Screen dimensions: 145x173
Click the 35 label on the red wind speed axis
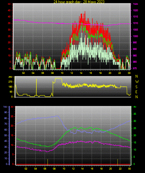9,23
